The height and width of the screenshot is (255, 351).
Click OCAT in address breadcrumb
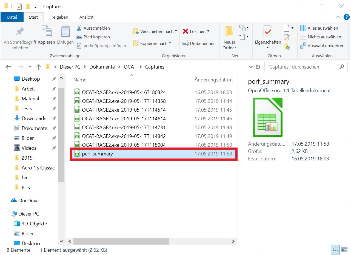click(130, 67)
